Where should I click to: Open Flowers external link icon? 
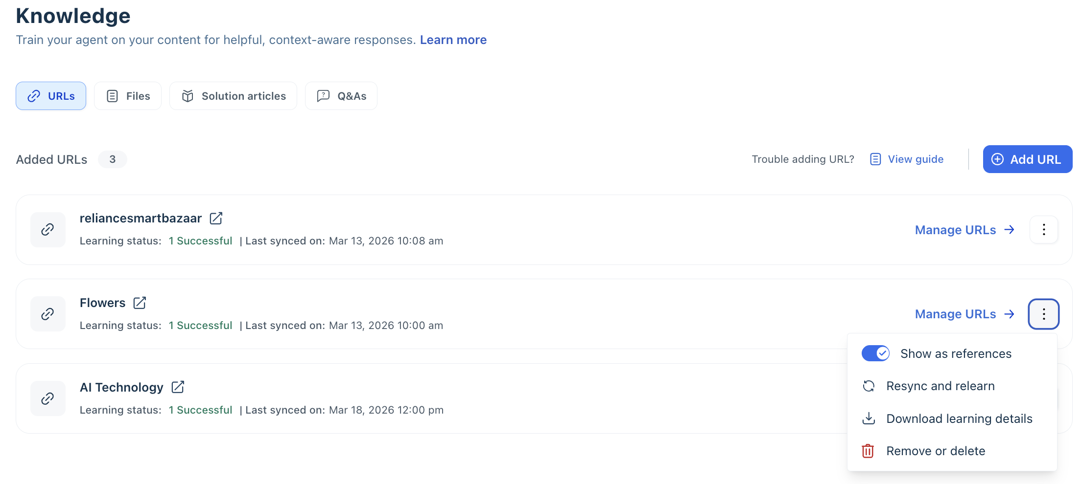pos(140,303)
